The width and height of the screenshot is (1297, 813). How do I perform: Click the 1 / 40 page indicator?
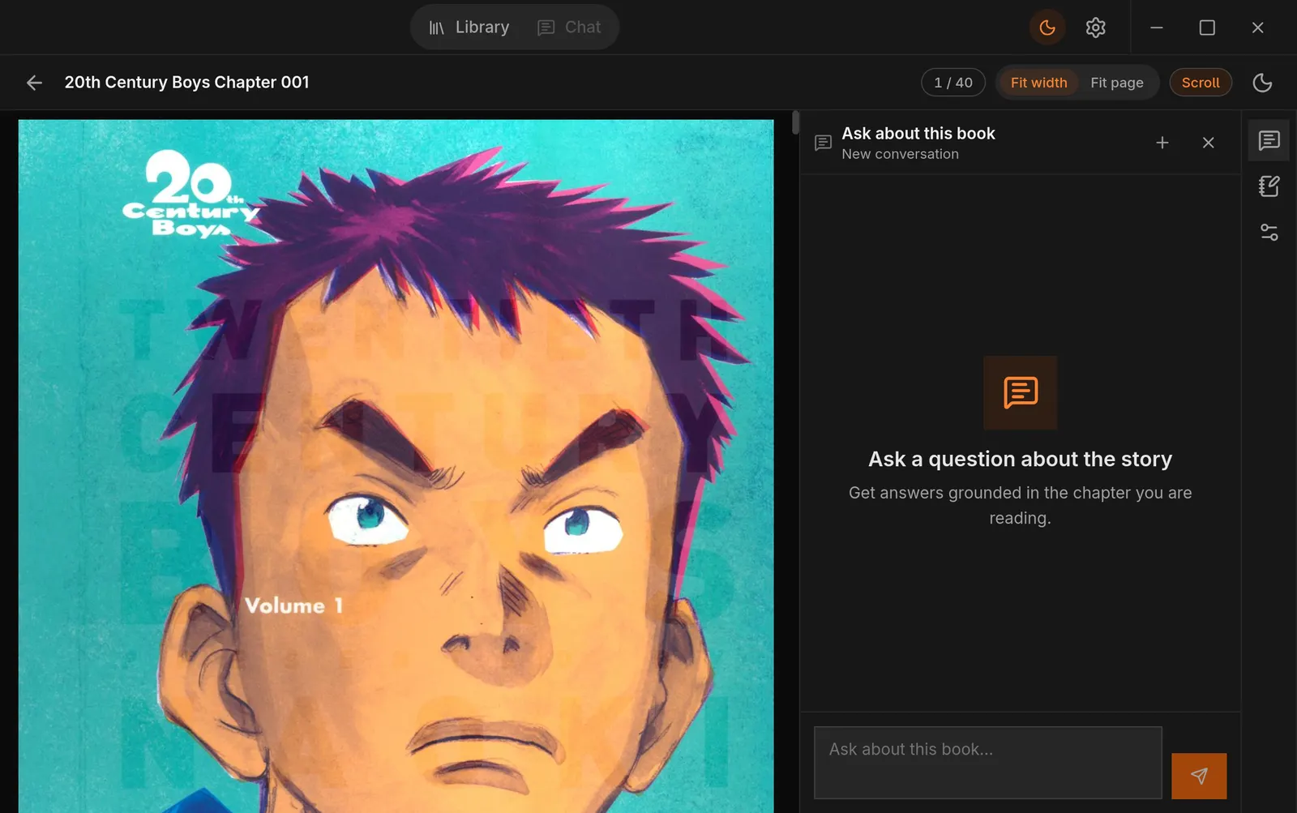click(952, 83)
